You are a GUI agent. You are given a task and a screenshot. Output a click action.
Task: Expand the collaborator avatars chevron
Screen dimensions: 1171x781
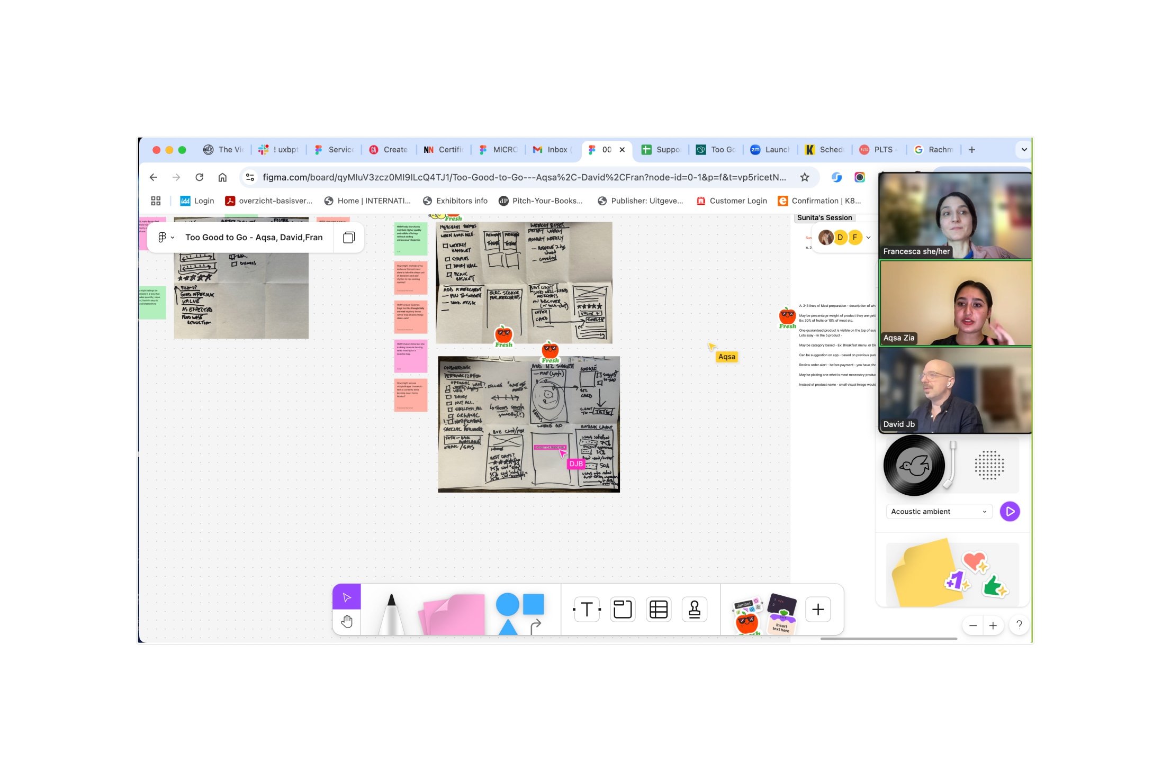point(868,238)
